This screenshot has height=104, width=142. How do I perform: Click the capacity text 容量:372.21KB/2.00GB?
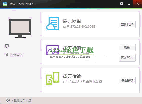pyautogui.click(x=79, y=27)
